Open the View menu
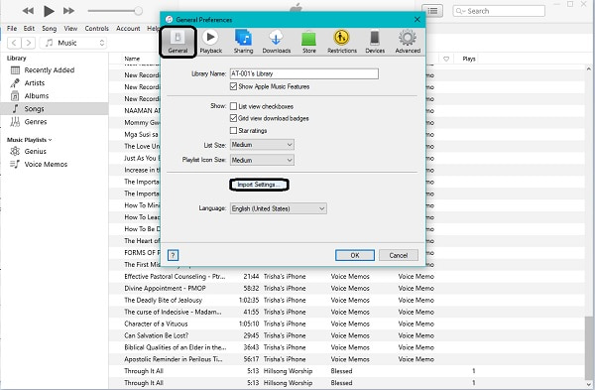This screenshot has width=595, height=390. [70, 29]
